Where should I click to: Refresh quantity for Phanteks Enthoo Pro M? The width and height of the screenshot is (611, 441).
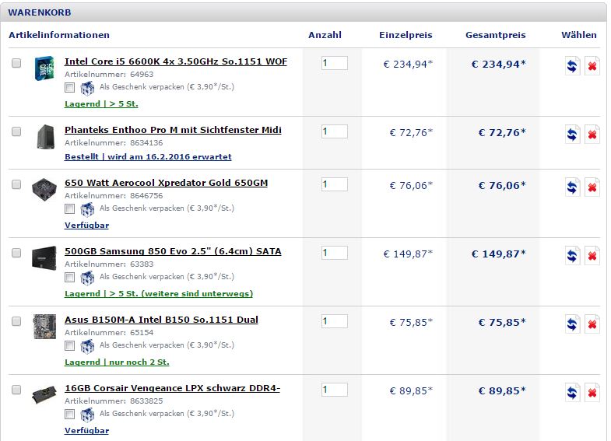(x=572, y=135)
